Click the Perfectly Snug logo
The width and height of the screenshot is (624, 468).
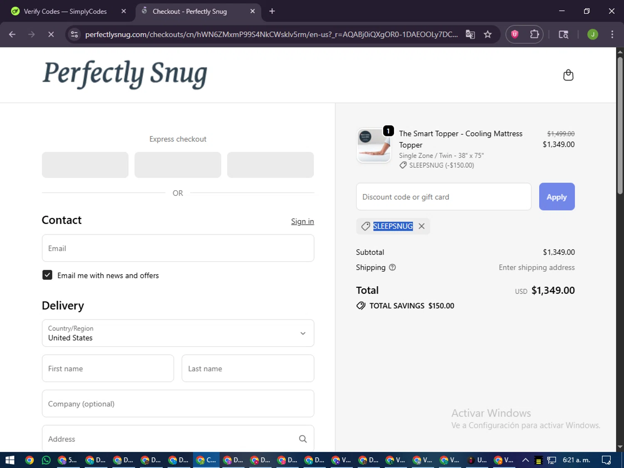click(x=125, y=74)
